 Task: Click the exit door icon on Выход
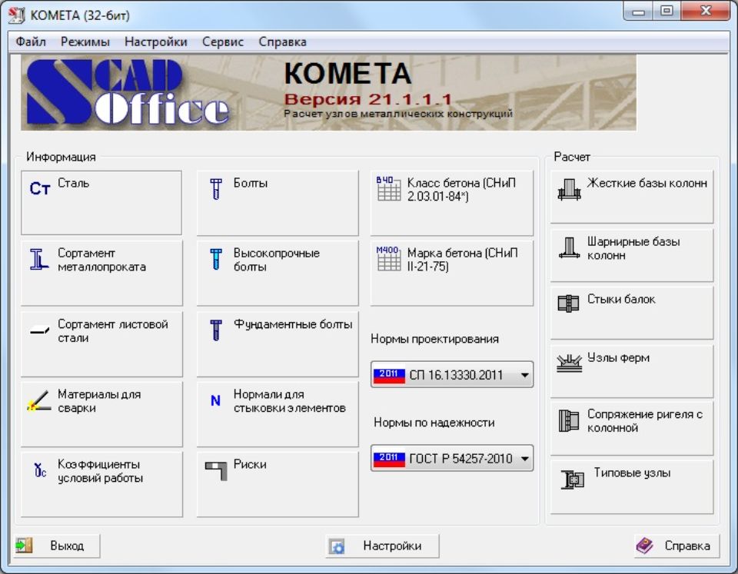[x=24, y=546]
